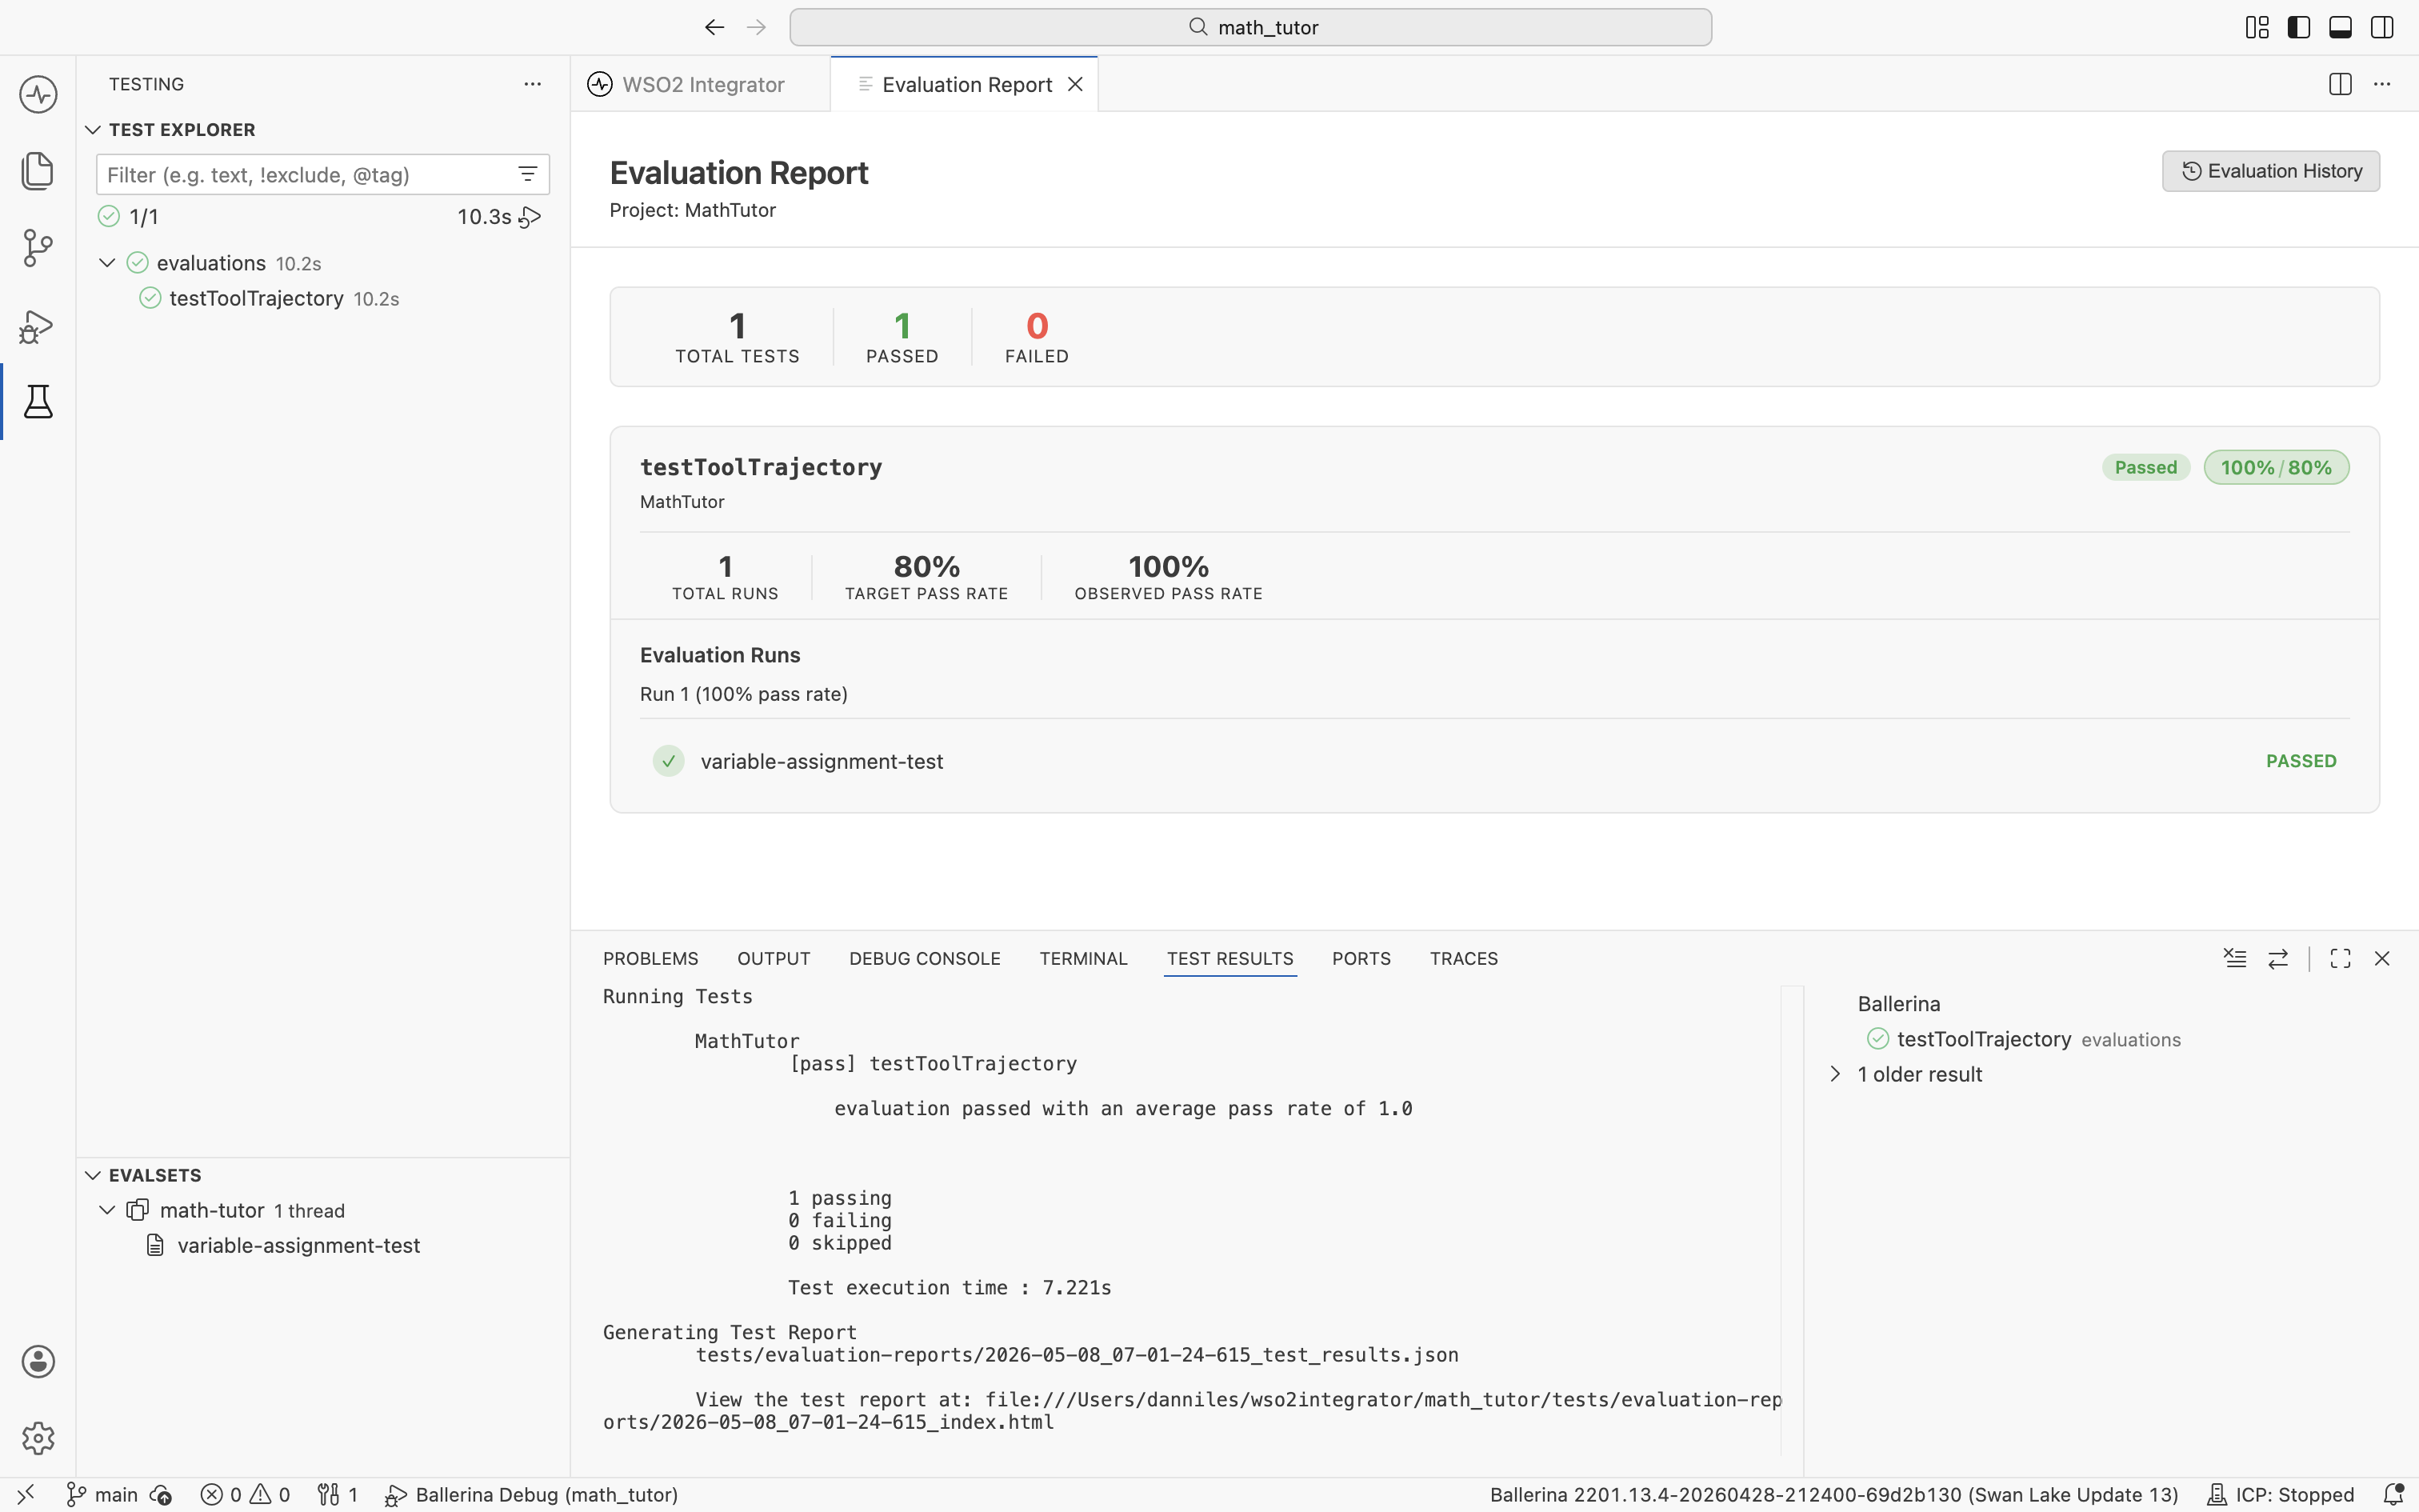This screenshot has width=2419, height=1512.
Task: Collapse the evaluations test group
Action: [x=107, y=263]
